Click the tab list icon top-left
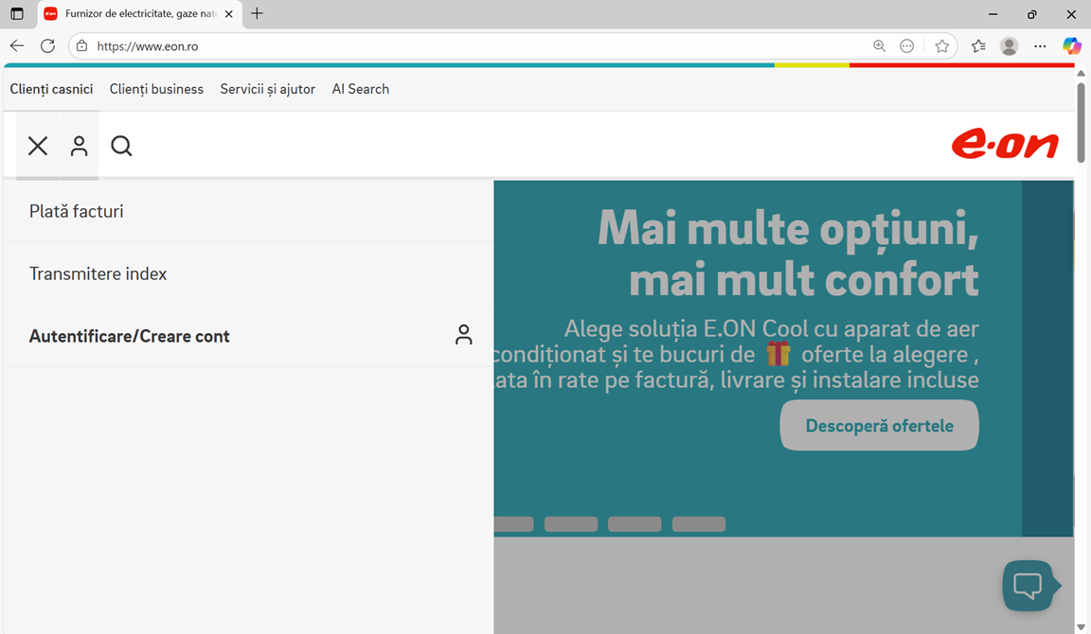This screenshot has height=634, width=1091. pyautogui.click(x=16, y=13)
